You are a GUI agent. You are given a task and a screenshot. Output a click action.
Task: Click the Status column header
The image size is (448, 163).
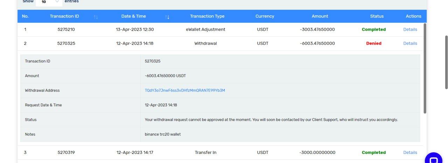pos(377,16)
